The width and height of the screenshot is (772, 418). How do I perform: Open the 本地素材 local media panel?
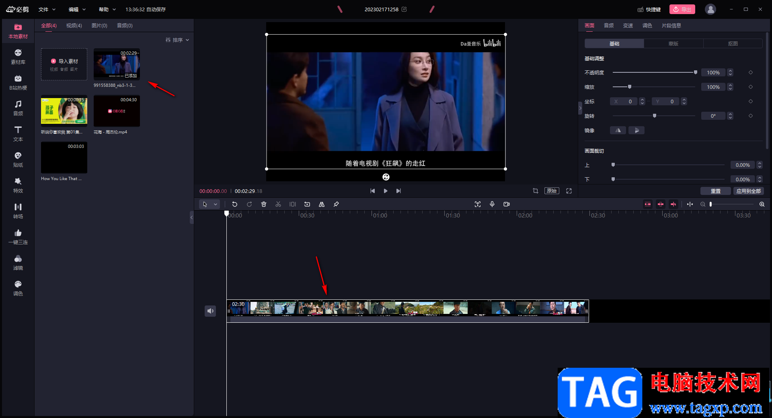tap(18, 31)
